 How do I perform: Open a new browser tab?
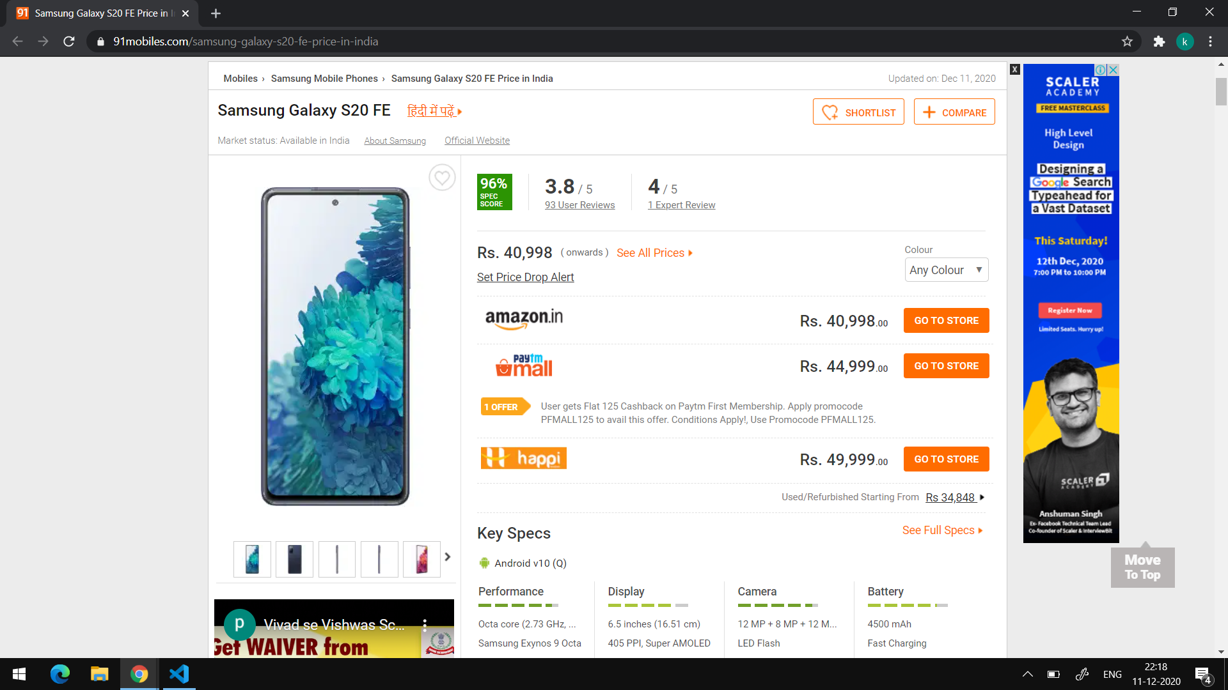(x=216, y=13)
